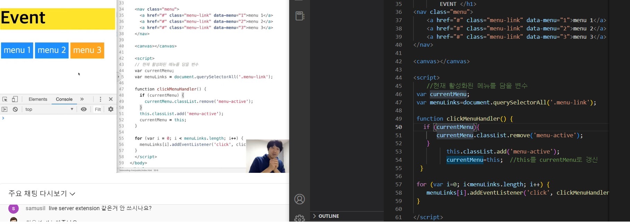630x224 pixels.
Task: Open the DevTools three-dot options menu
Action: (100, 99)
